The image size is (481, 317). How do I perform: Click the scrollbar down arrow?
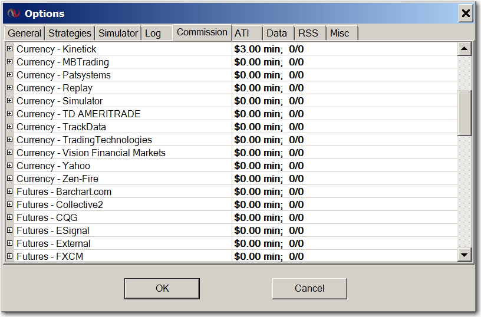(x=464, y=255)
